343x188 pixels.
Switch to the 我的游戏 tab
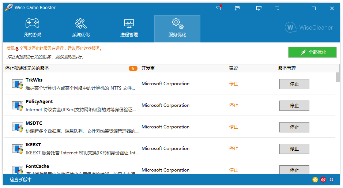[x=33, y=29]
